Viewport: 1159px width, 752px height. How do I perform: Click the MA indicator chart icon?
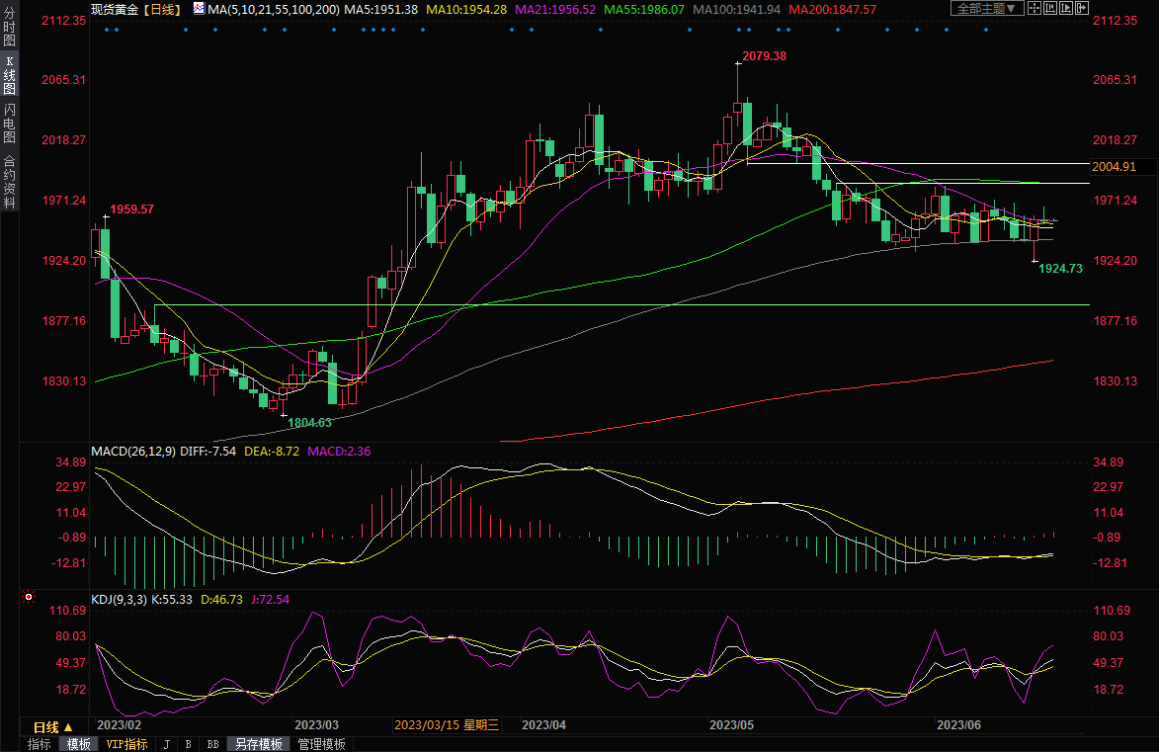(x=199, y=9)
